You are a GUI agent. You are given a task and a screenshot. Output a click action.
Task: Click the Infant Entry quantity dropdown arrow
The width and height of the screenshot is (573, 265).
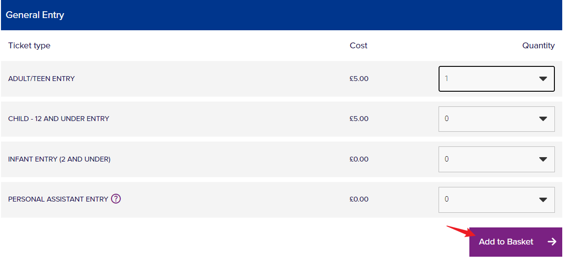543,159
